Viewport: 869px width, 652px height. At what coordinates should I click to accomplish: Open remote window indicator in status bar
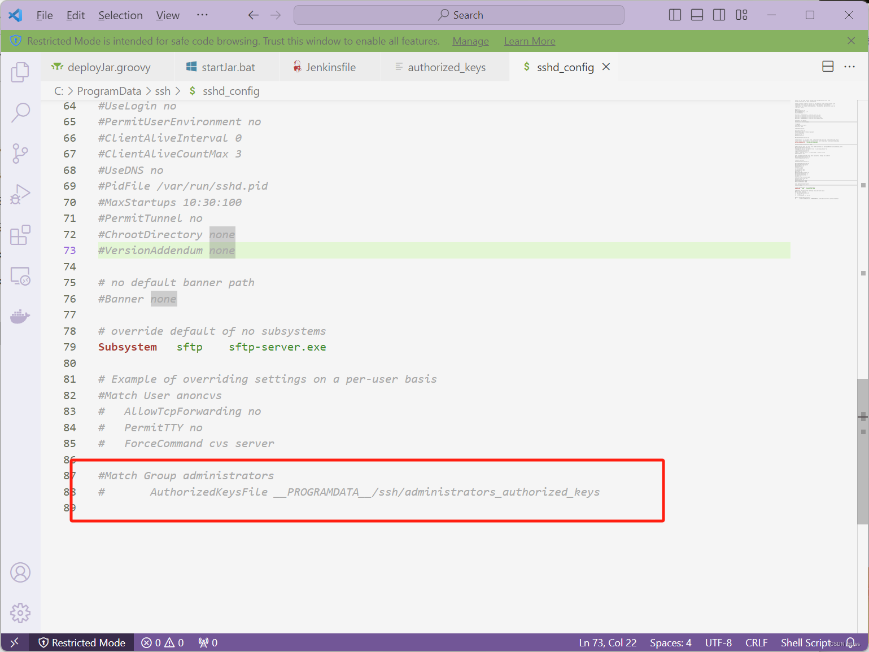pyautogui.click(x=15, y=642)
